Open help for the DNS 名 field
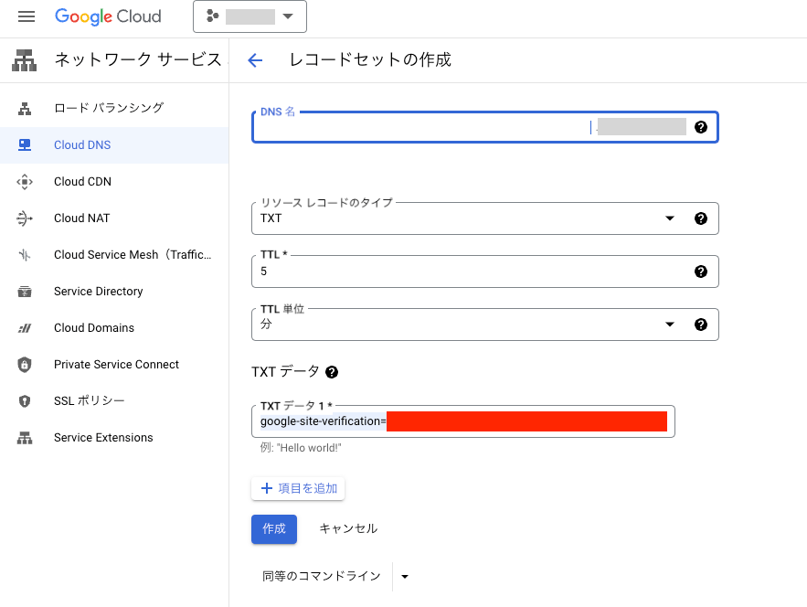 coord(701,127)
